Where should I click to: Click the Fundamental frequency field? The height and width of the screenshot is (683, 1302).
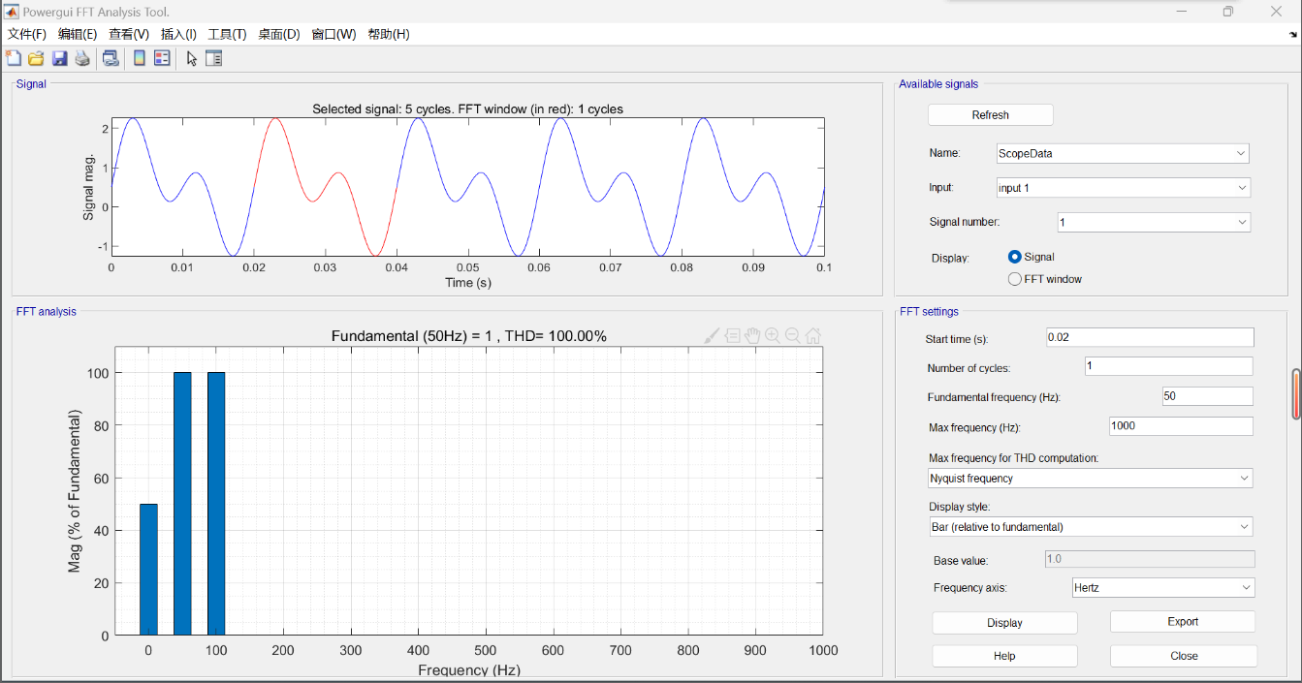tap(1207, 396)
